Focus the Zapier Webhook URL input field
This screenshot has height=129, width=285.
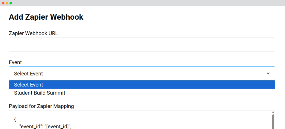[x=142, y=45]
